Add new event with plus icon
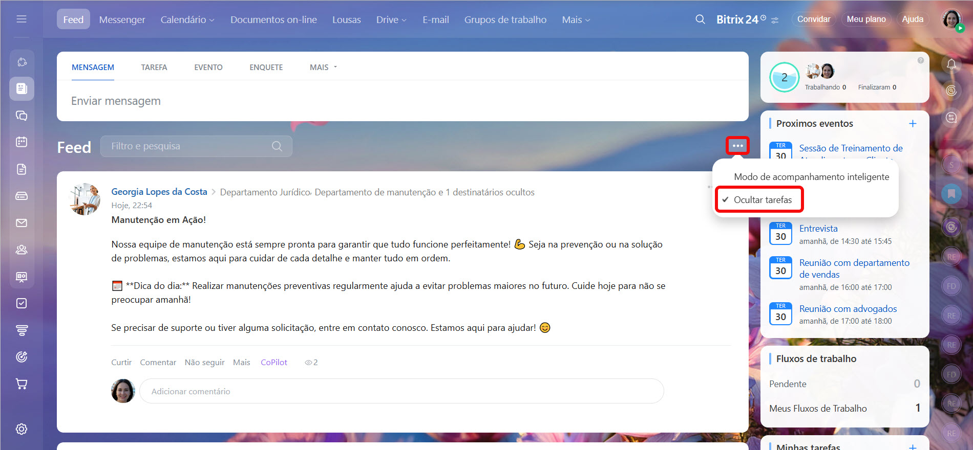This screenshot has width=973, height=450. pos(913,124)
